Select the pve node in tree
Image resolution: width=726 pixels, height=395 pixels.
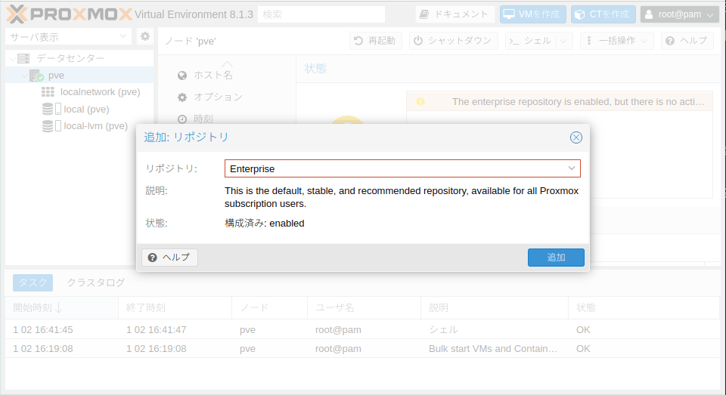pyautogui.click(x=56, y=76)
